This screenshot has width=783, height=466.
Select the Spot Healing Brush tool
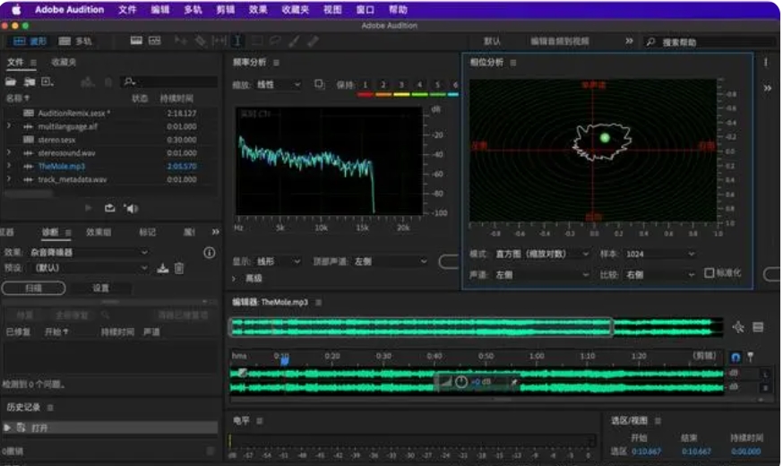coord(313,41)
